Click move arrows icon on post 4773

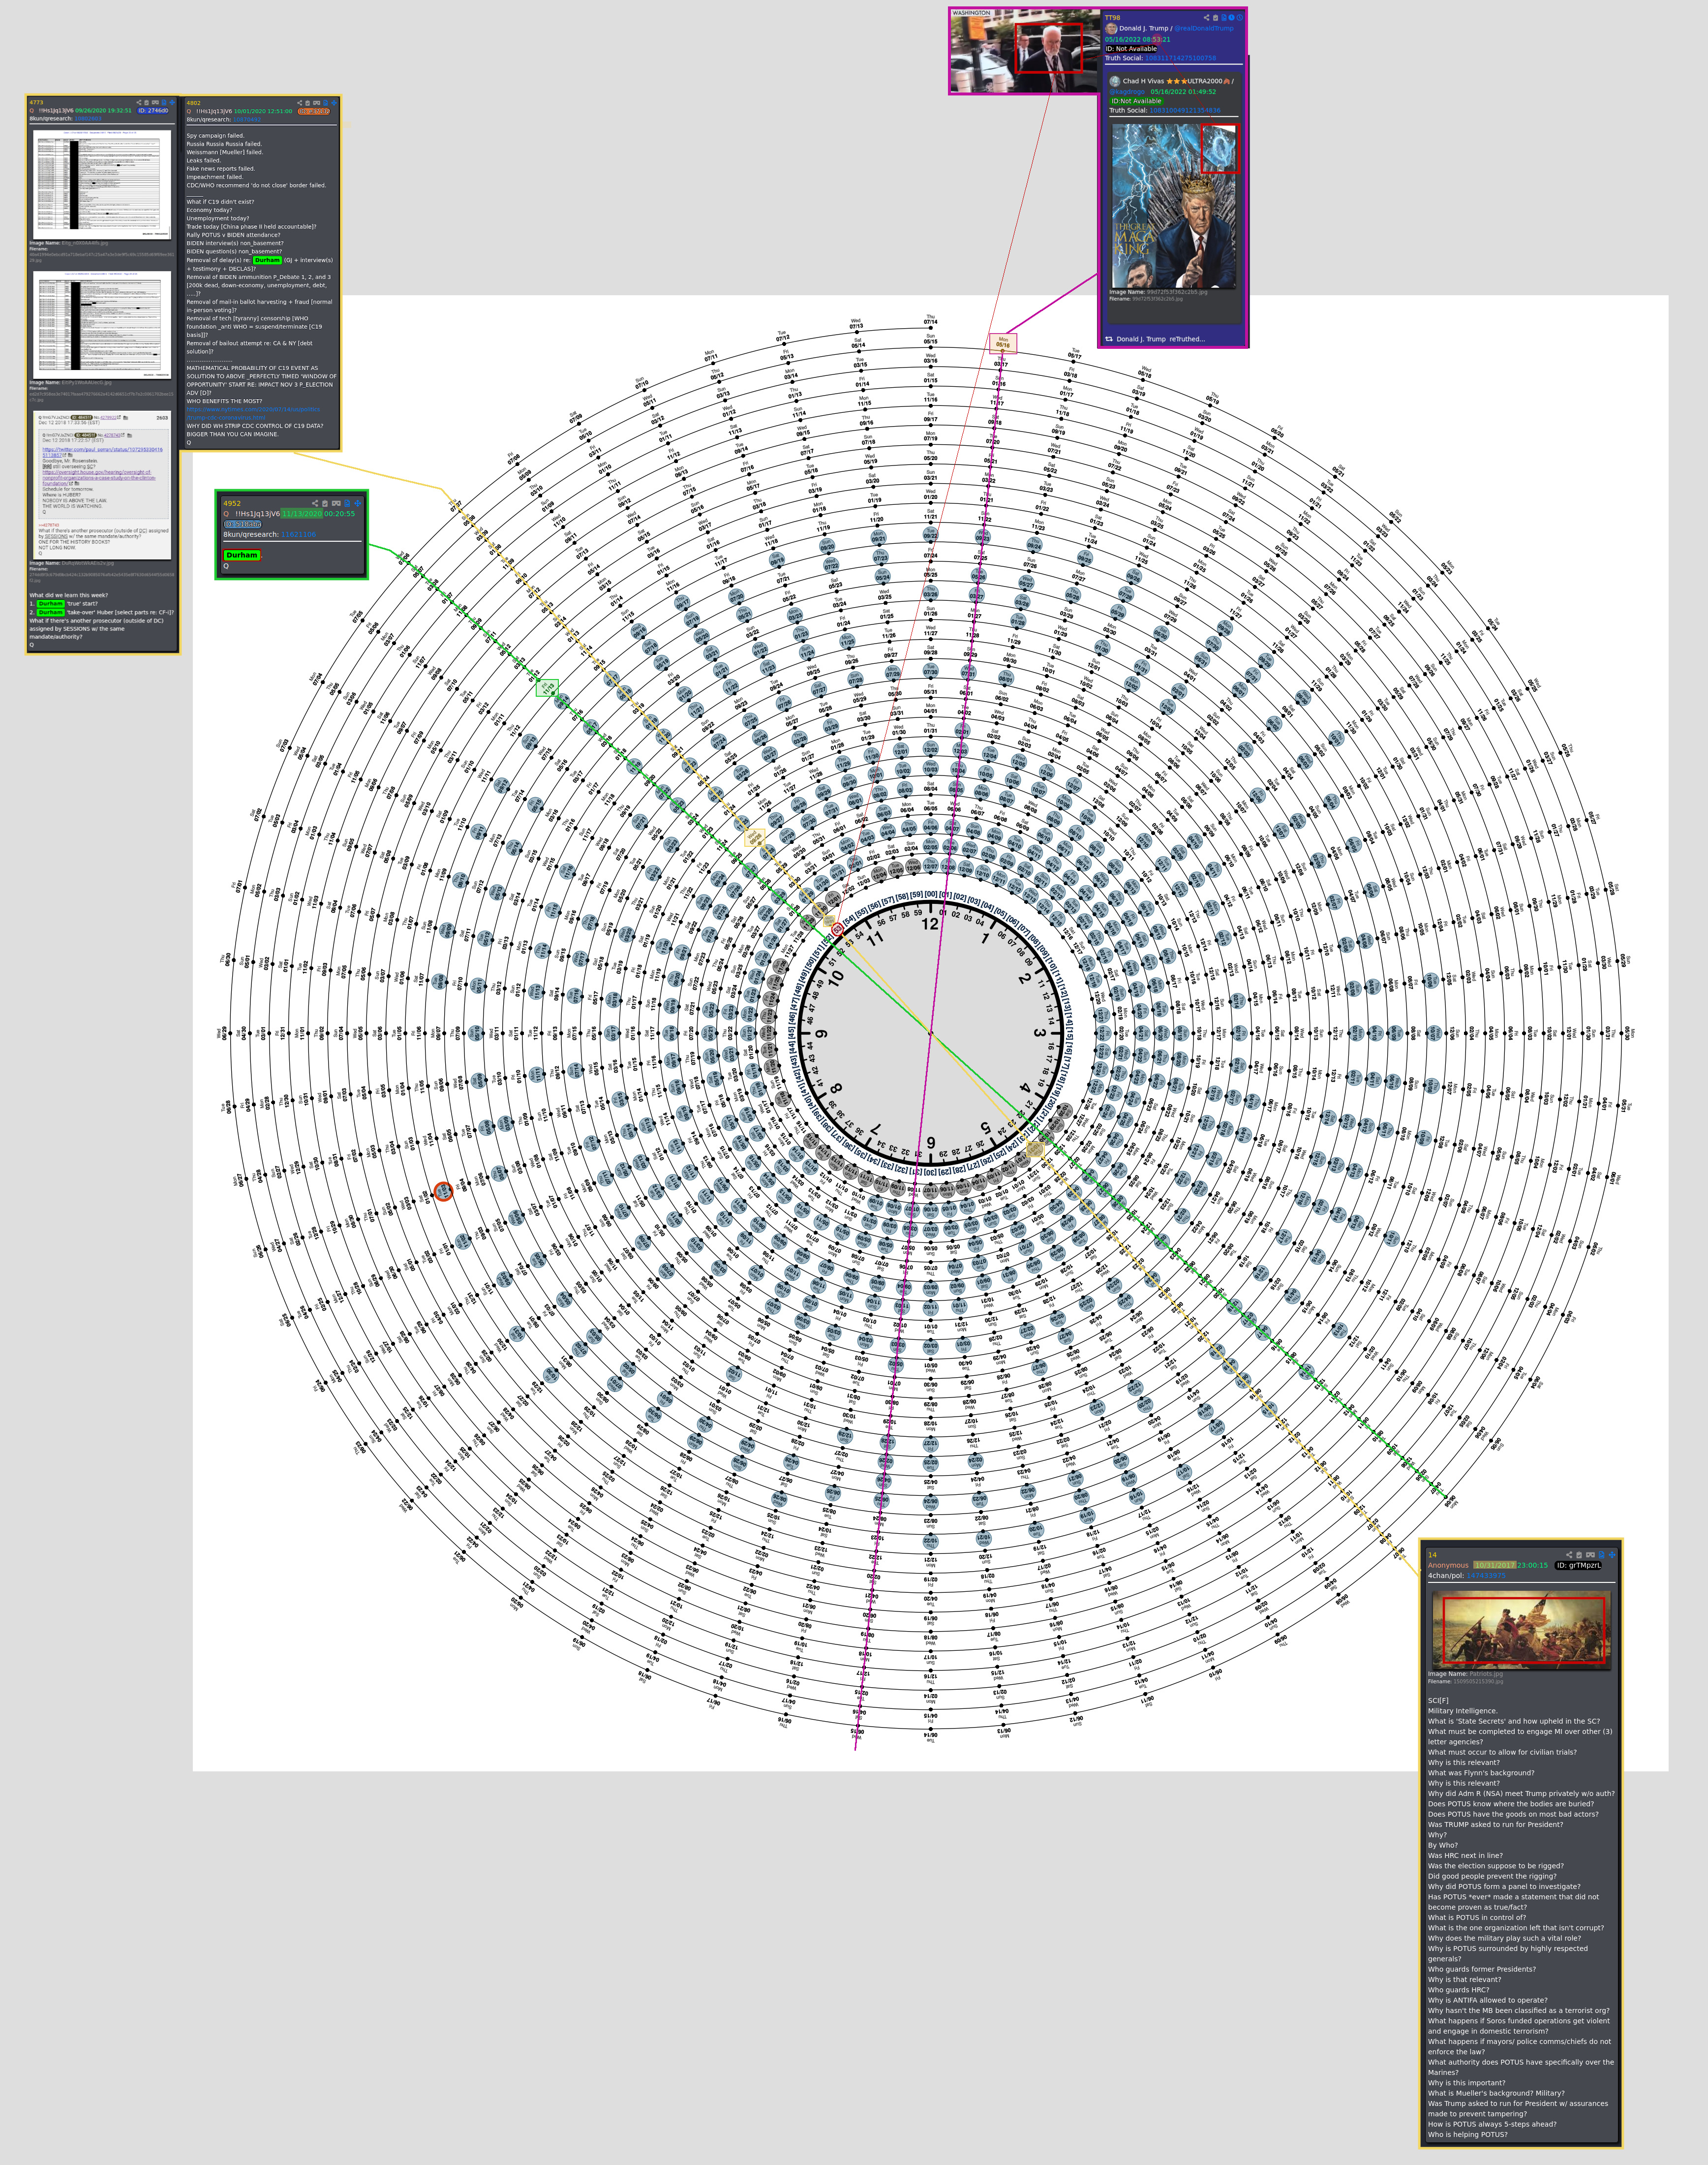click(172, 102)
